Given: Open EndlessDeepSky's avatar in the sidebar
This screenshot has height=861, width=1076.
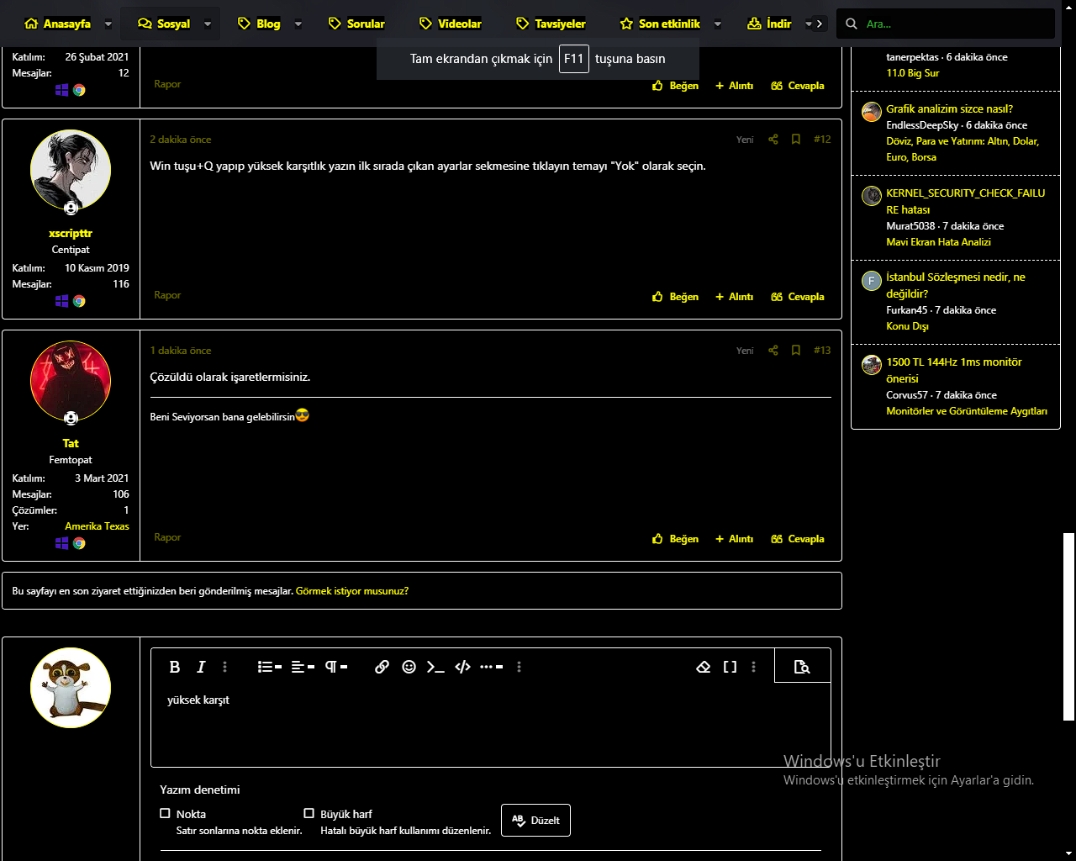Looking at the screenshot, I should (872, 112).
